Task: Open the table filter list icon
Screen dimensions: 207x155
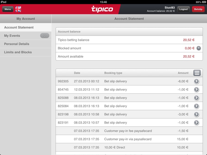Action: [197, 73]
